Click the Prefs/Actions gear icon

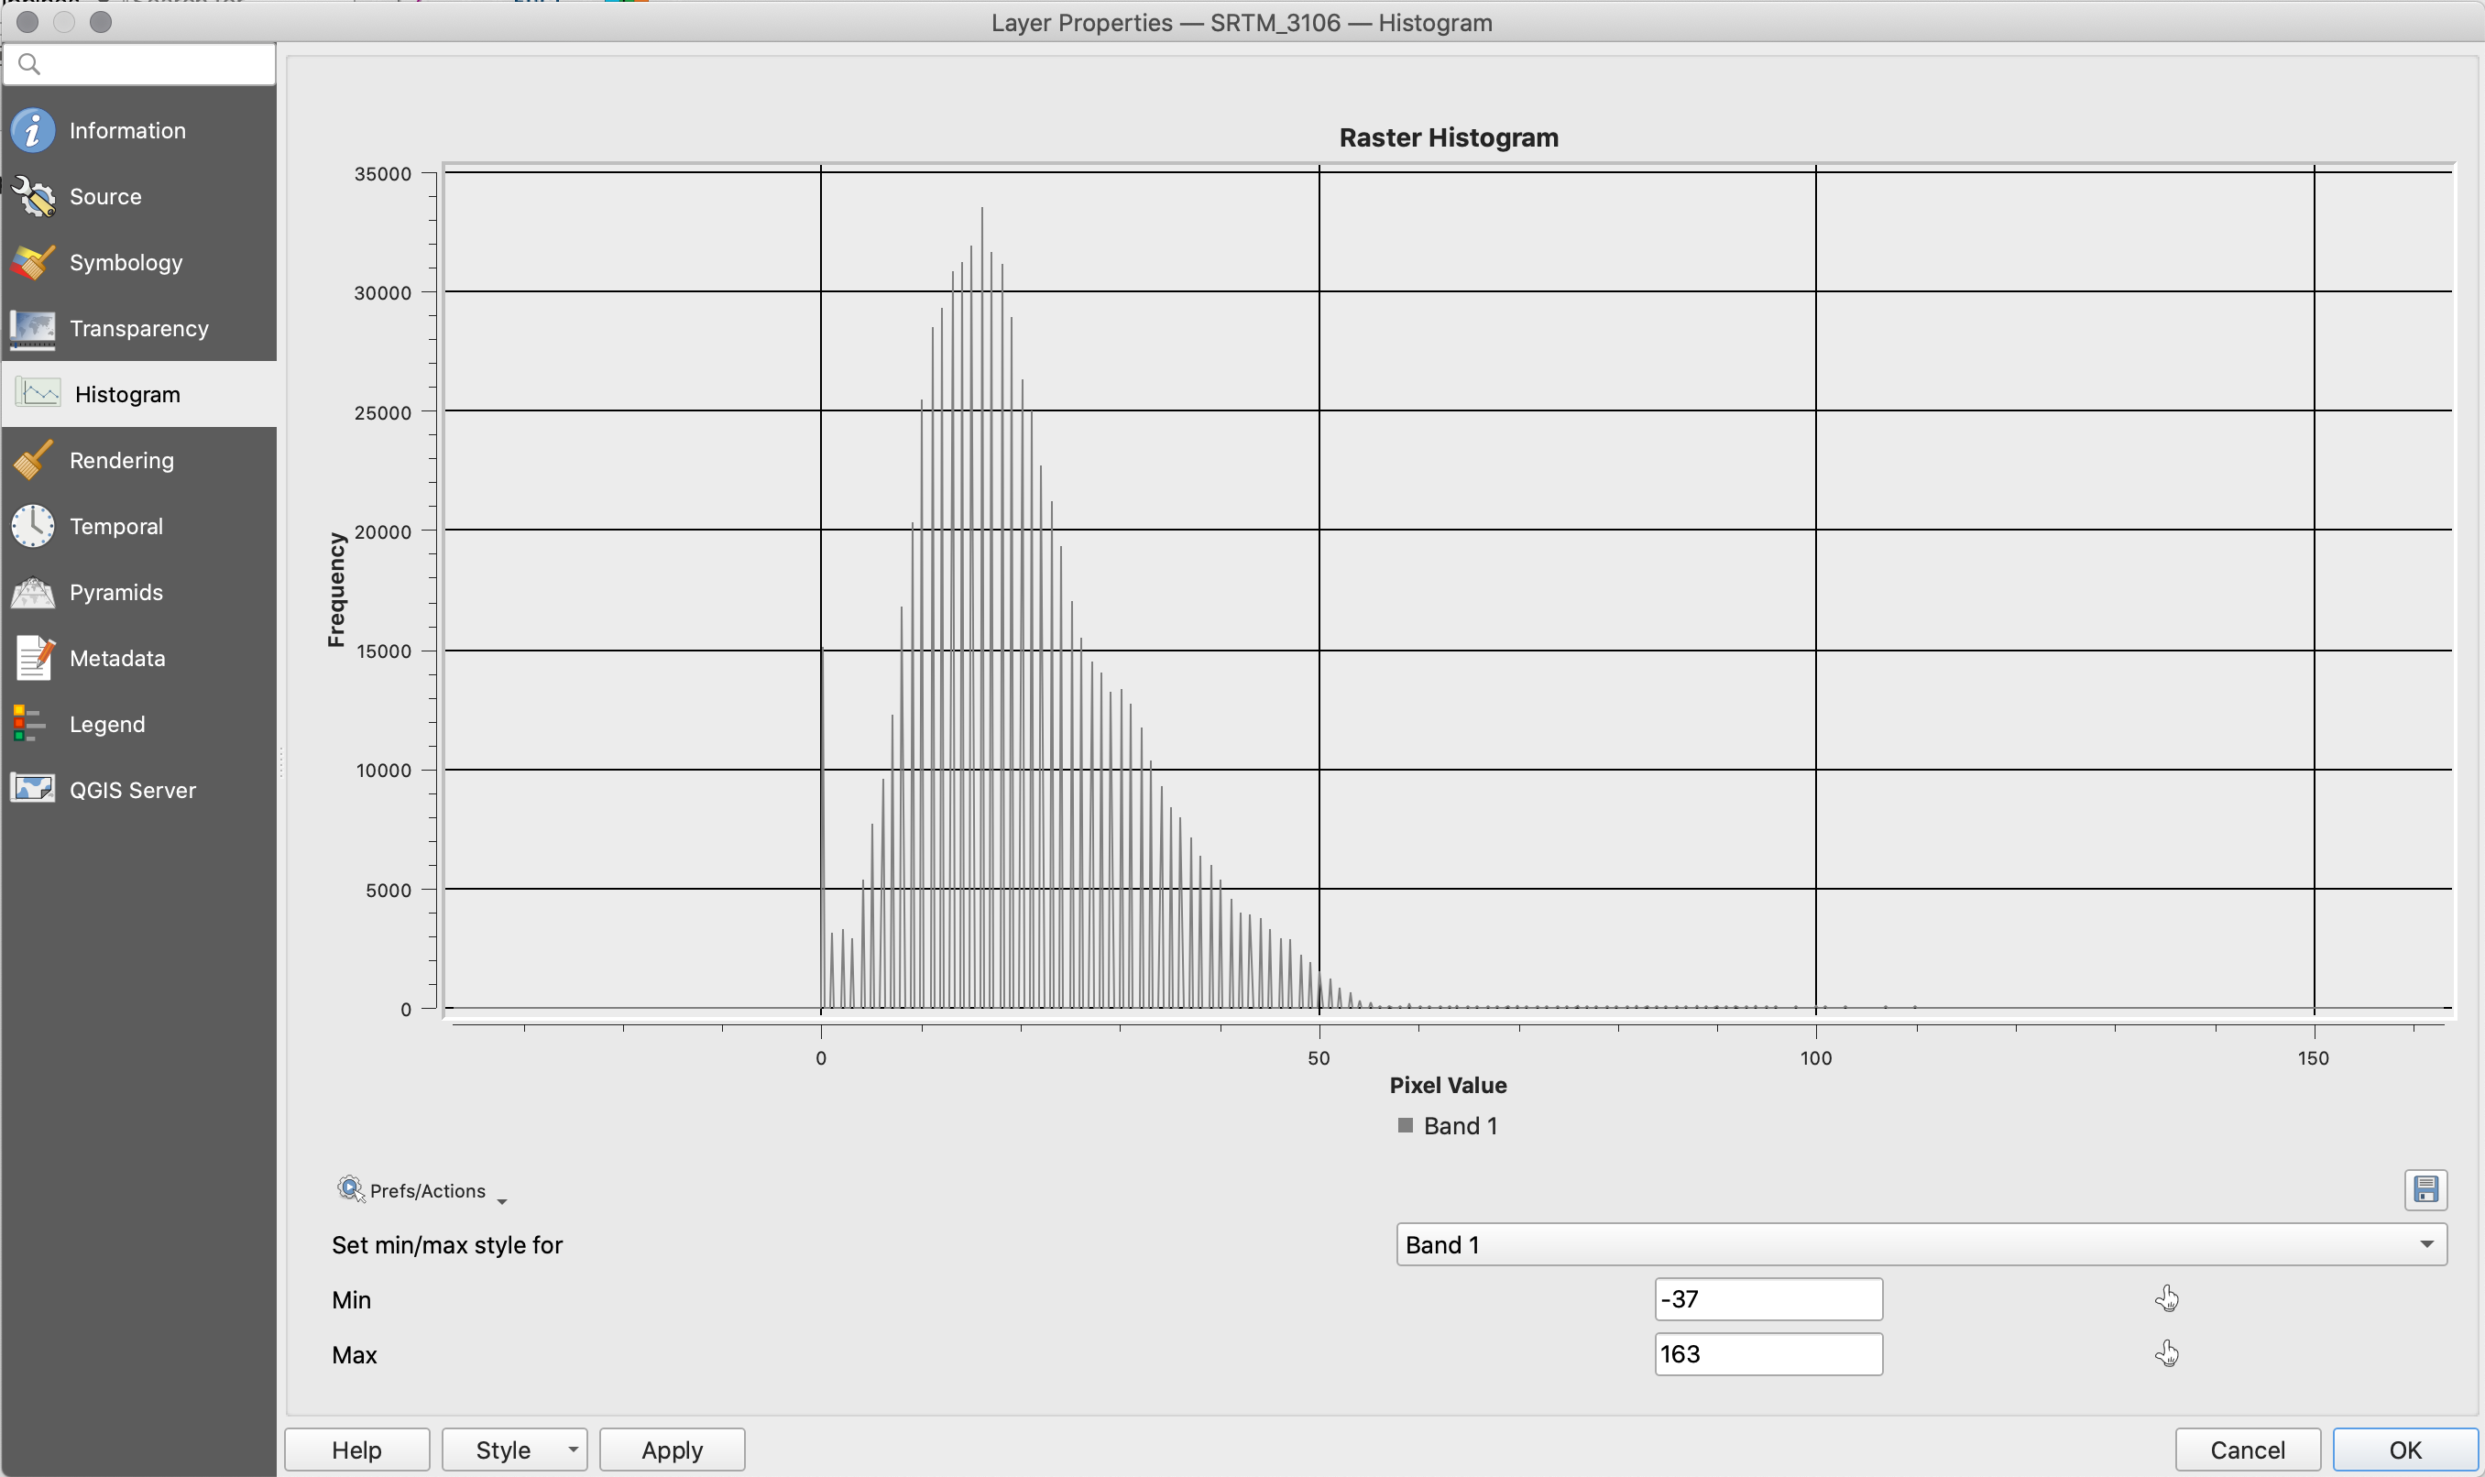(350, 1188)
